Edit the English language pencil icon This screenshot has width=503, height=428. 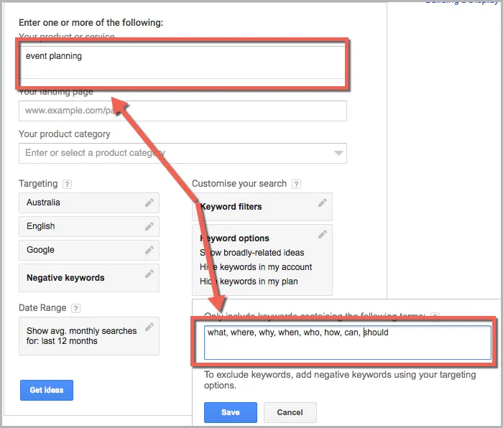click(x=149, y=226)
